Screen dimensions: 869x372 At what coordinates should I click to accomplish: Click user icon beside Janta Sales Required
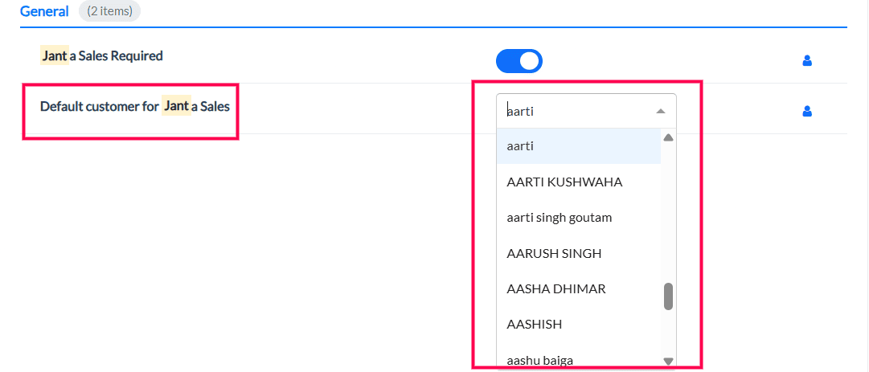[807, 60]
